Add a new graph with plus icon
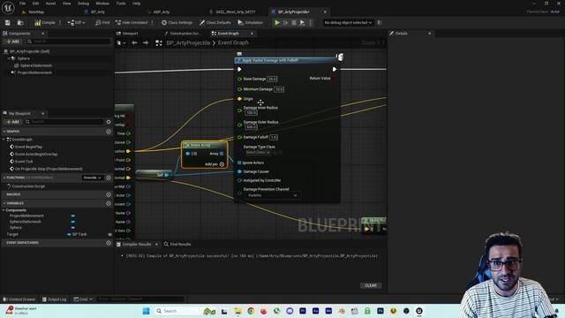The width and height of the screenshot is (565, 318). pos(109,132)
